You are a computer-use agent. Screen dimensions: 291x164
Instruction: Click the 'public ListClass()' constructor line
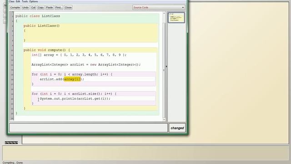click(x=41, y=26)
